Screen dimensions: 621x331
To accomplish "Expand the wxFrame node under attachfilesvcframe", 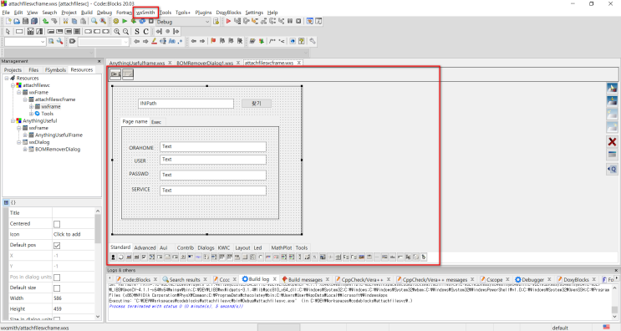I will (31, 106).
